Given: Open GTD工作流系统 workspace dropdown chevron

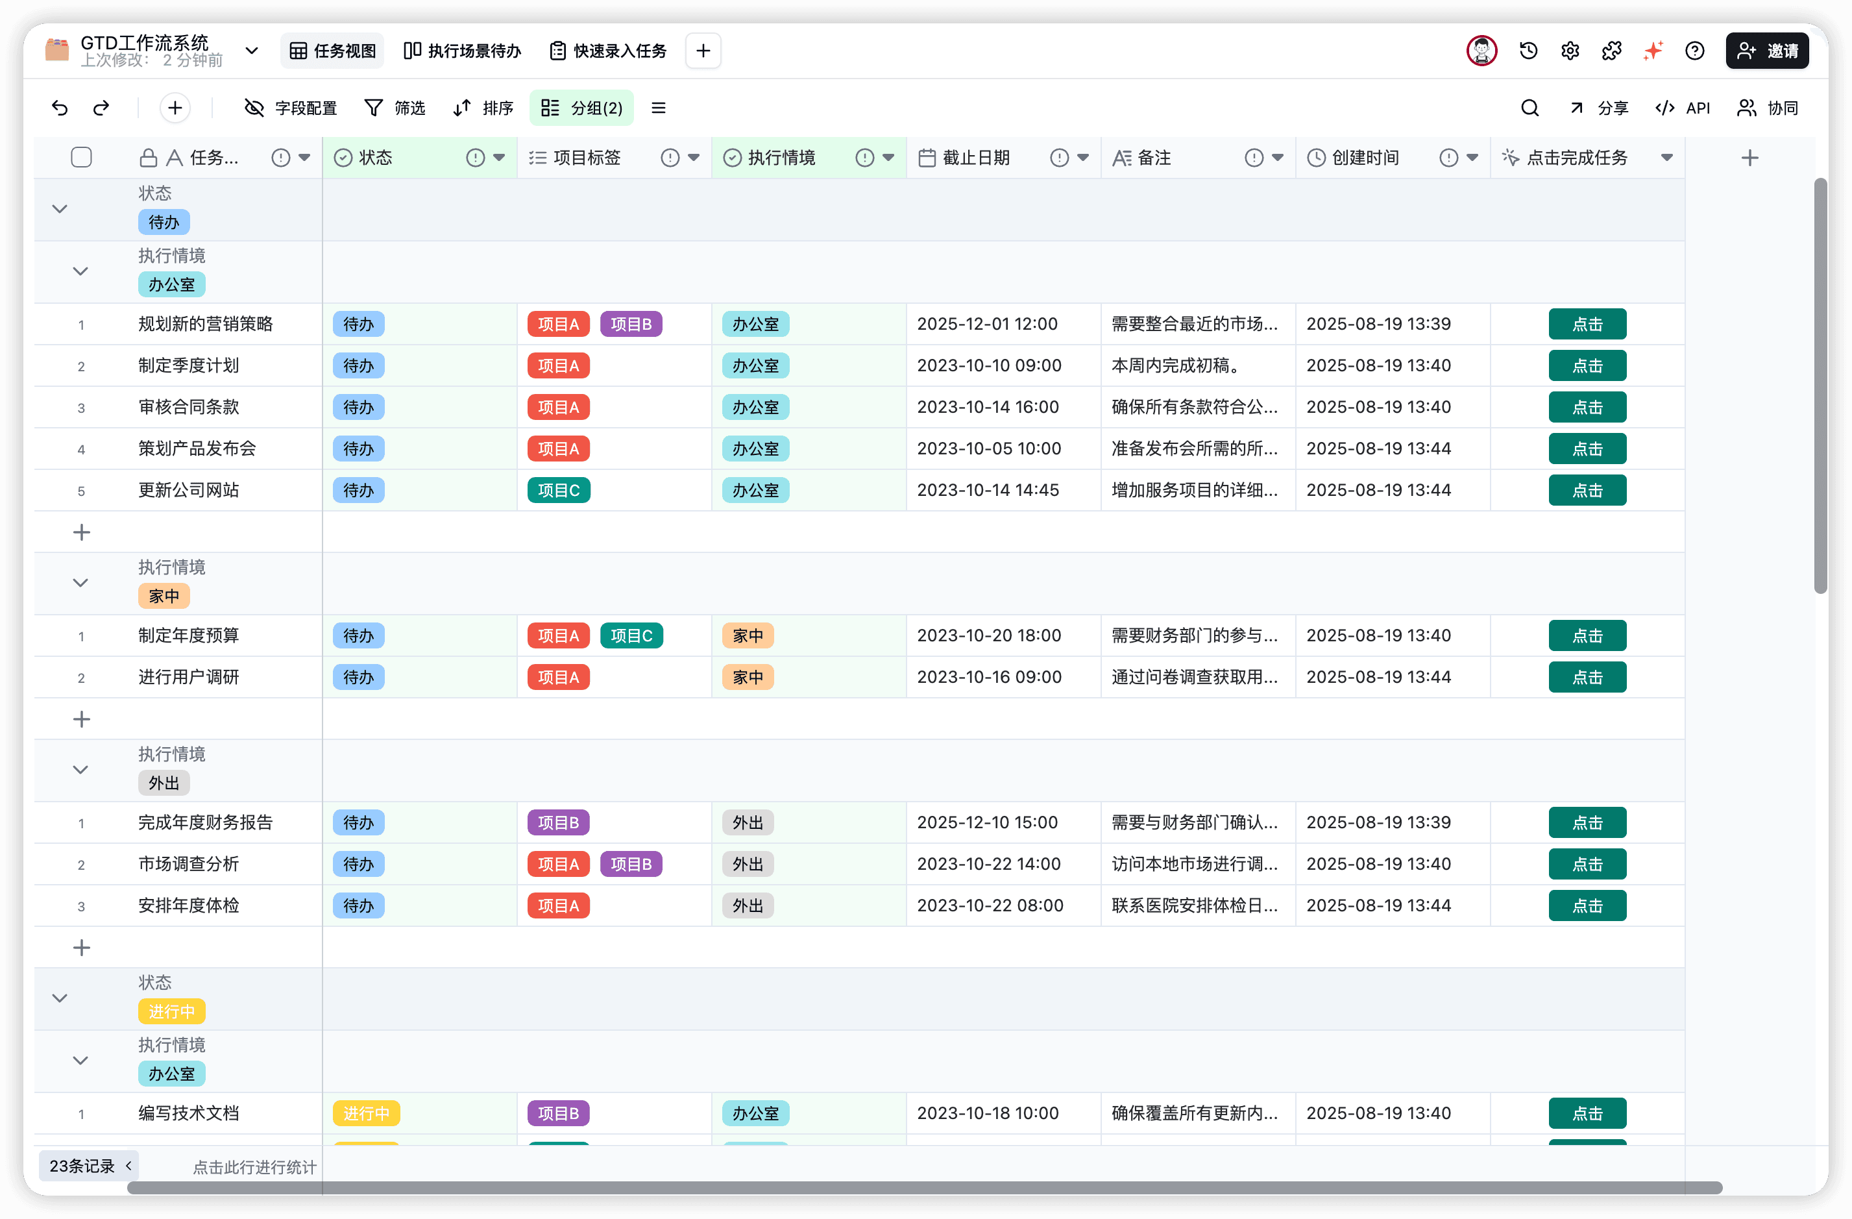Looking at the screenshot, I should point(251,51).
